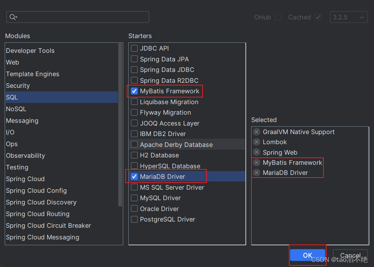Check the Flyway Migration starter
Screen dimensions: 374x267
(x=134, y=112)
